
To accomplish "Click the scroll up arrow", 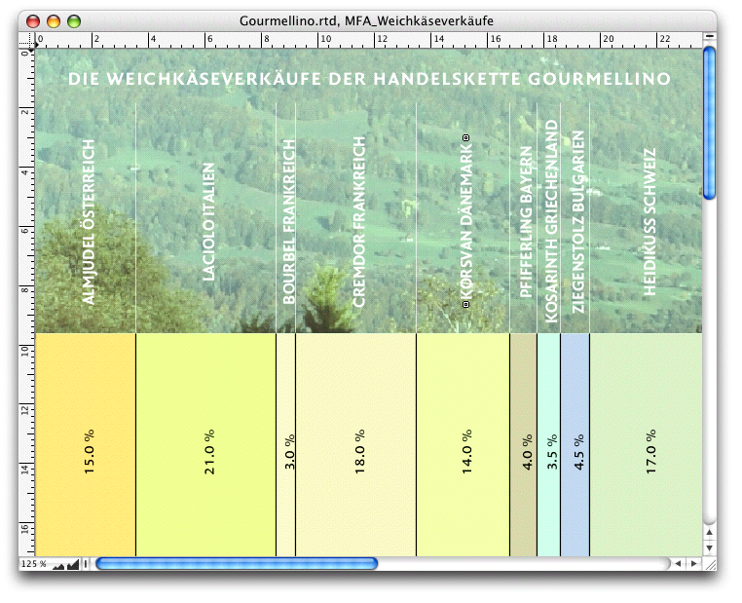I will coord(709,533).
